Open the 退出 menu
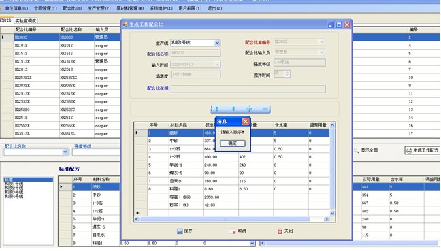Viewport: 441px width, 251px height. coord(214,8)
